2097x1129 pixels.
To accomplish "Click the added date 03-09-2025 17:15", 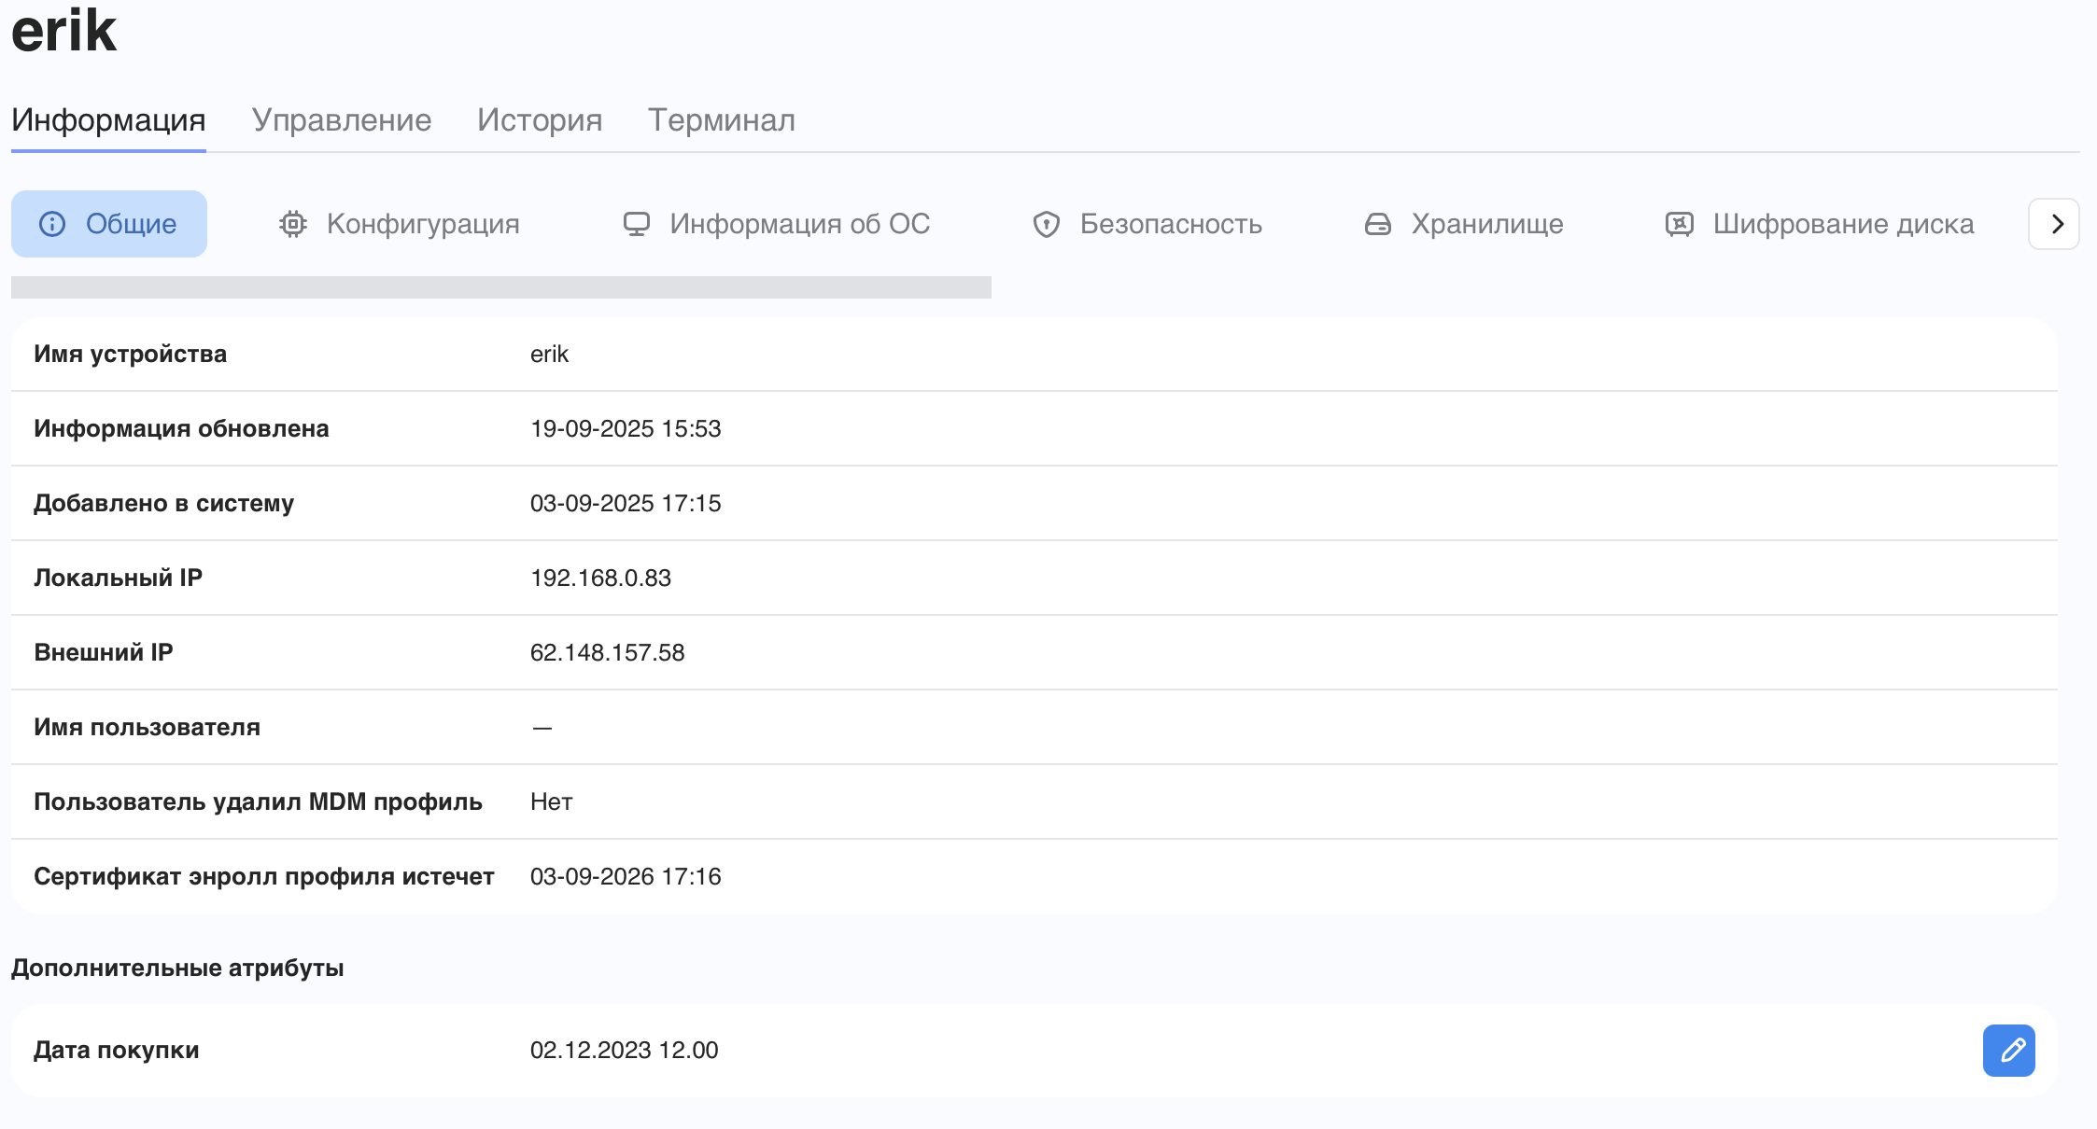I will pos(626,503).
